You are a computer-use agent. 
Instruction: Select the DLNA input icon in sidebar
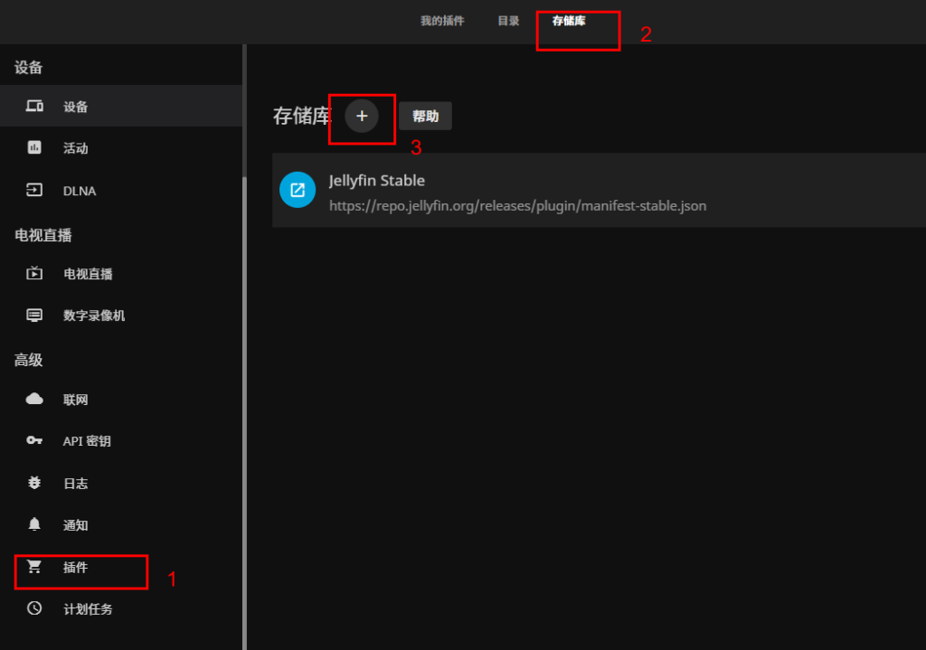[x=34, y=191]
